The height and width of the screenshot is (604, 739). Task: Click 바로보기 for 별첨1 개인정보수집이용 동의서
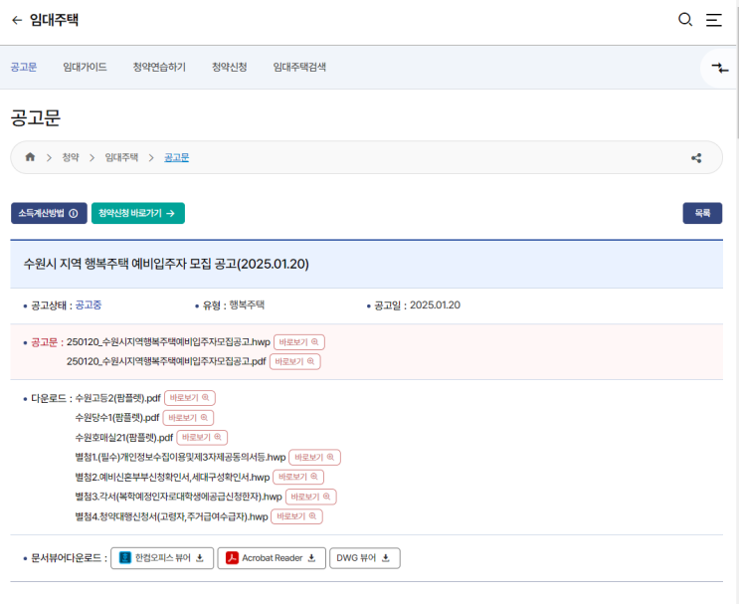pyautogui.click(x=315, y=458)
